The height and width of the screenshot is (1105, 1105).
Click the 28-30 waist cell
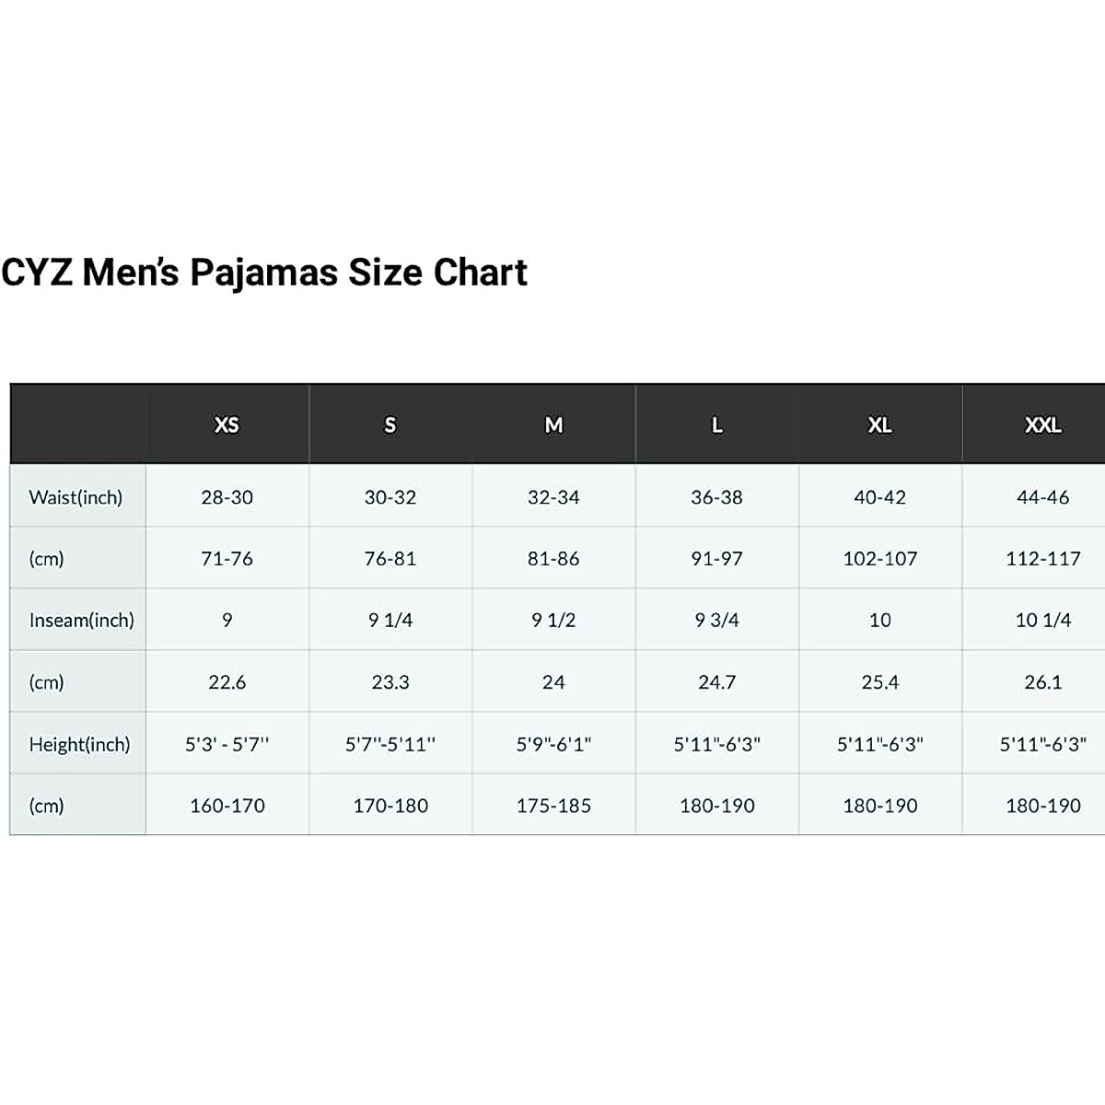pos(227,497)
